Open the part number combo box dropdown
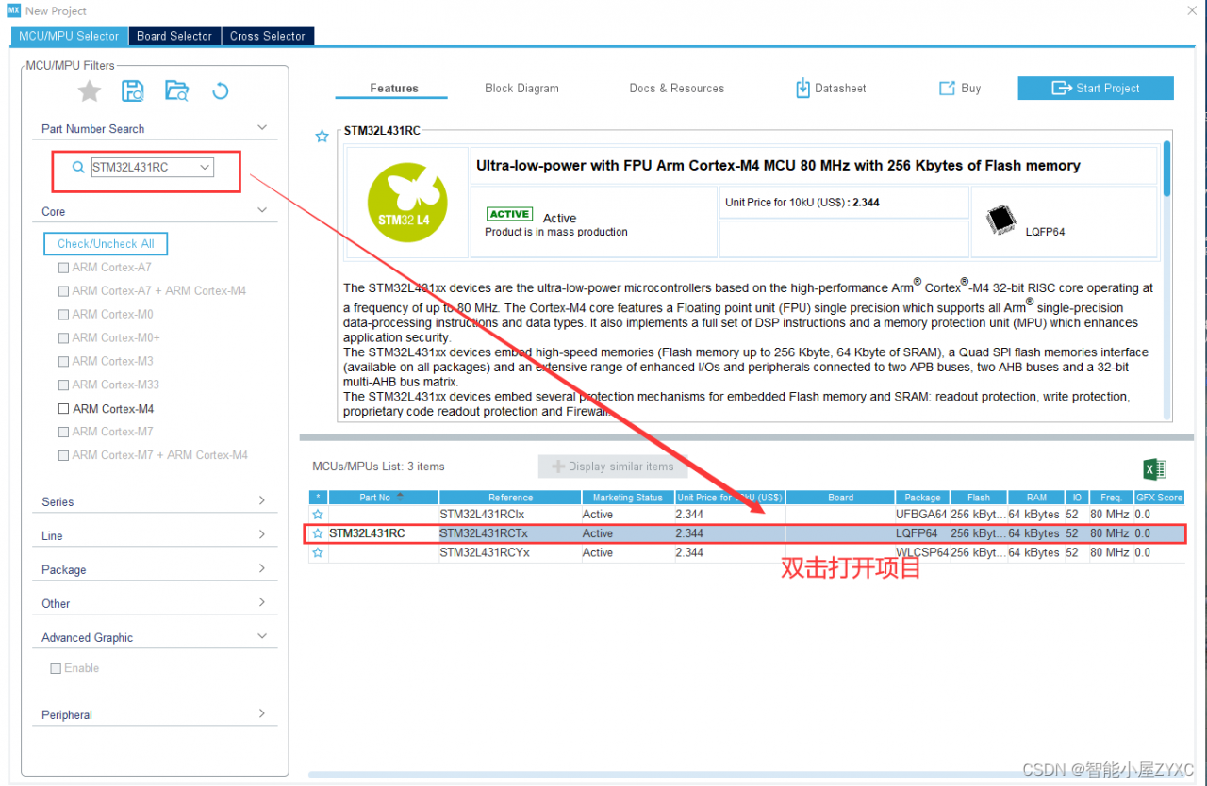The image size is (1207, 786). click(205, 168)
